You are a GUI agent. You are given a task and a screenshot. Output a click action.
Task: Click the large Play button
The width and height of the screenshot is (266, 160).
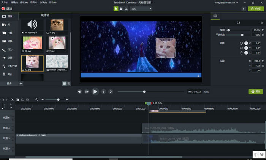(x=95, y=92)
